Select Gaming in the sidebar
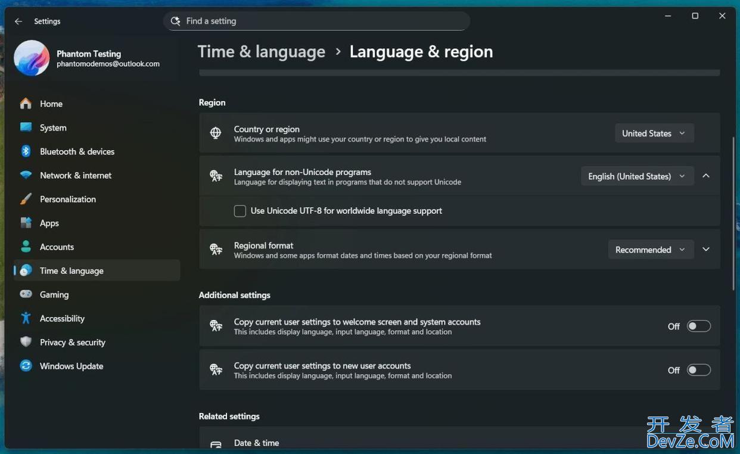740x454 pixels. (x=54, y=294)
